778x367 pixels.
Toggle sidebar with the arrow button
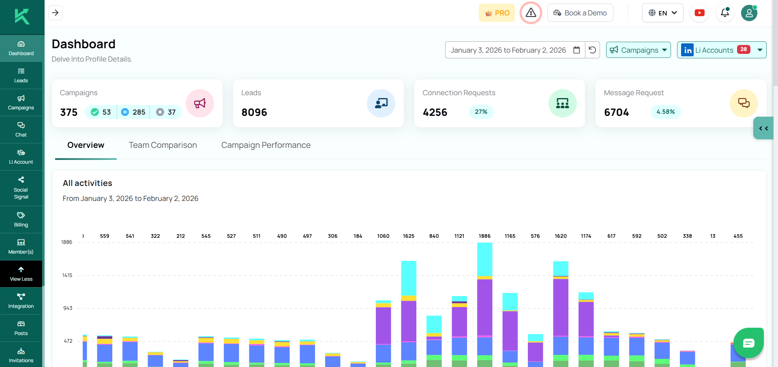pos(55,13)
